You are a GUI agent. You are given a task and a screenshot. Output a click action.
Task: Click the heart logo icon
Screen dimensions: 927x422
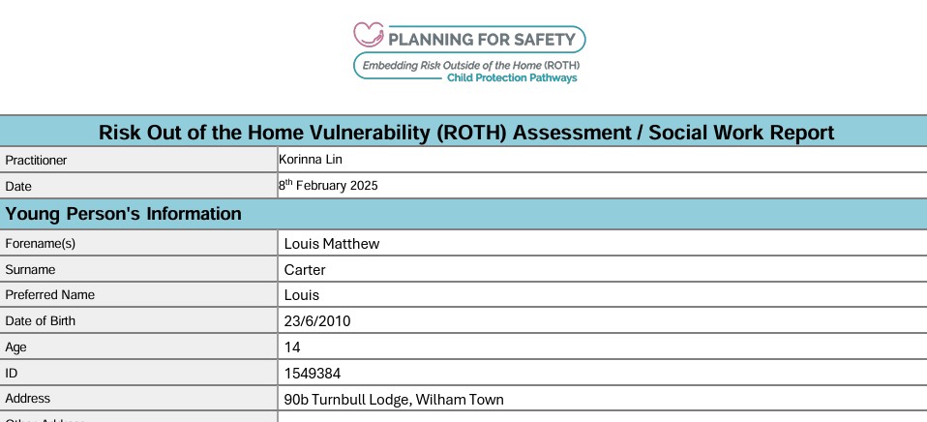pyautogui.click(x=369, y=36)
